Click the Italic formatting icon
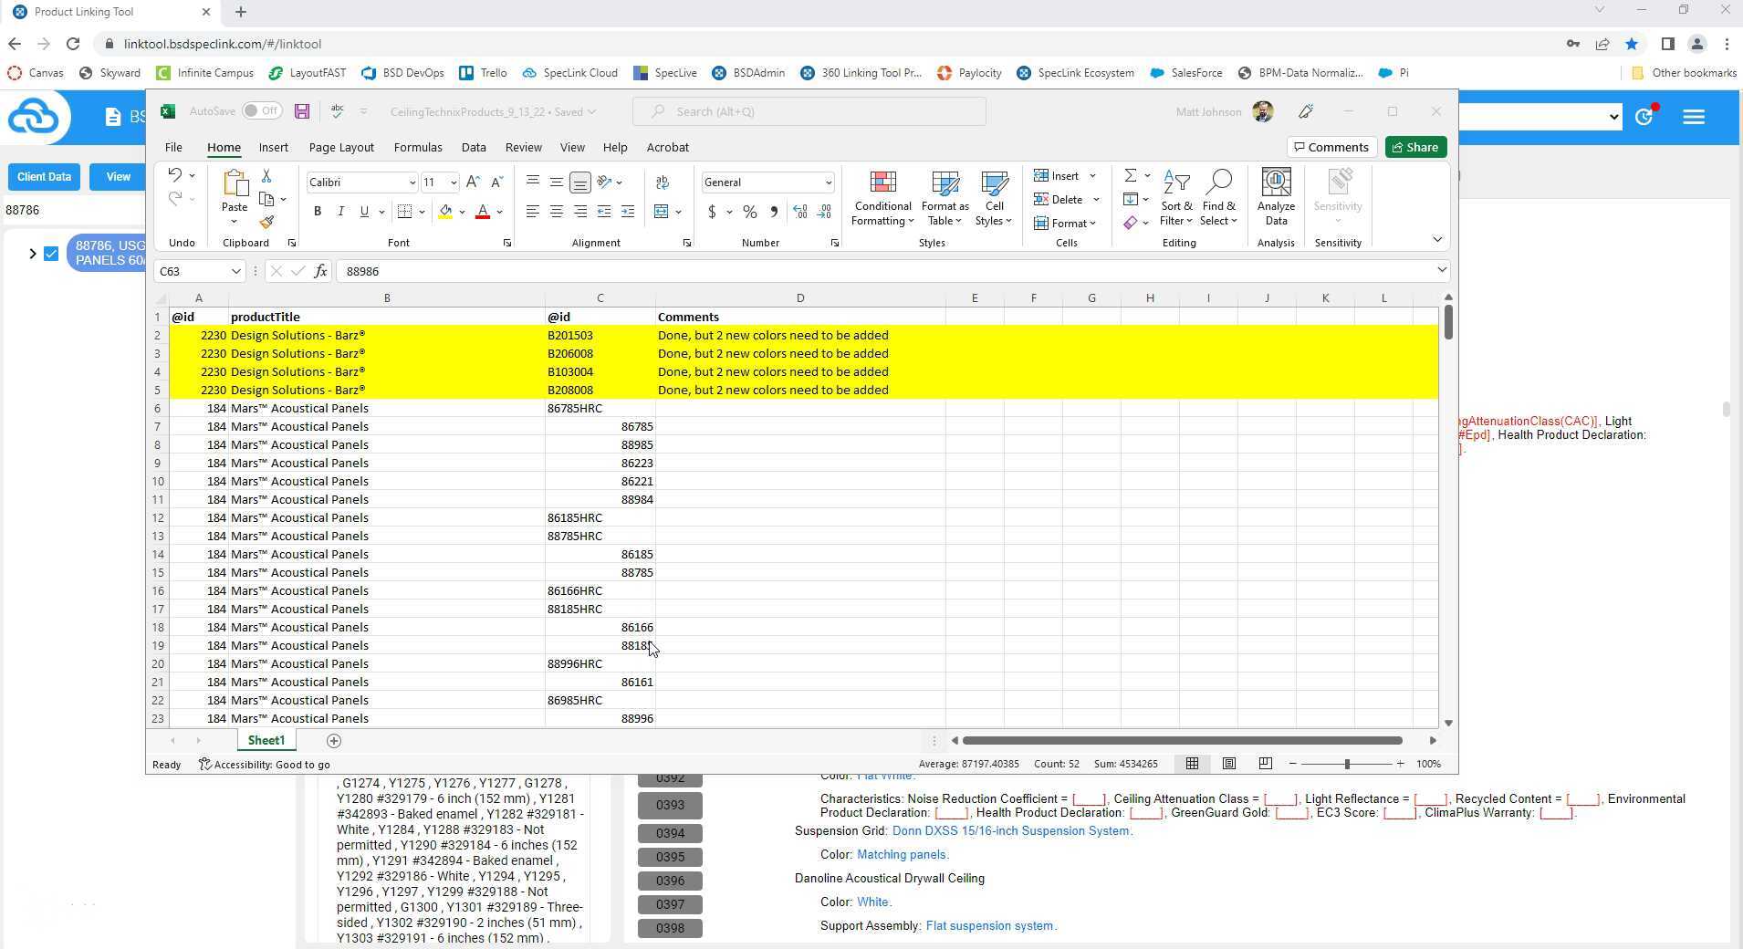This screenshot has width=1743, height=949. point(340,212)
